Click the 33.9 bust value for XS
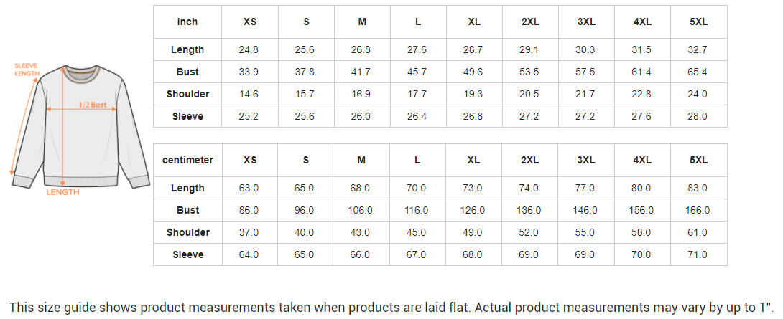 [249, 72]
